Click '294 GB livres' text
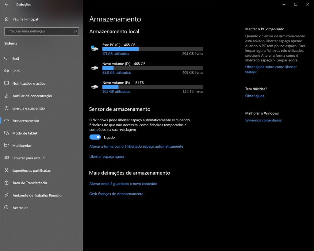 pyautogui.click(x=193, y=54)
